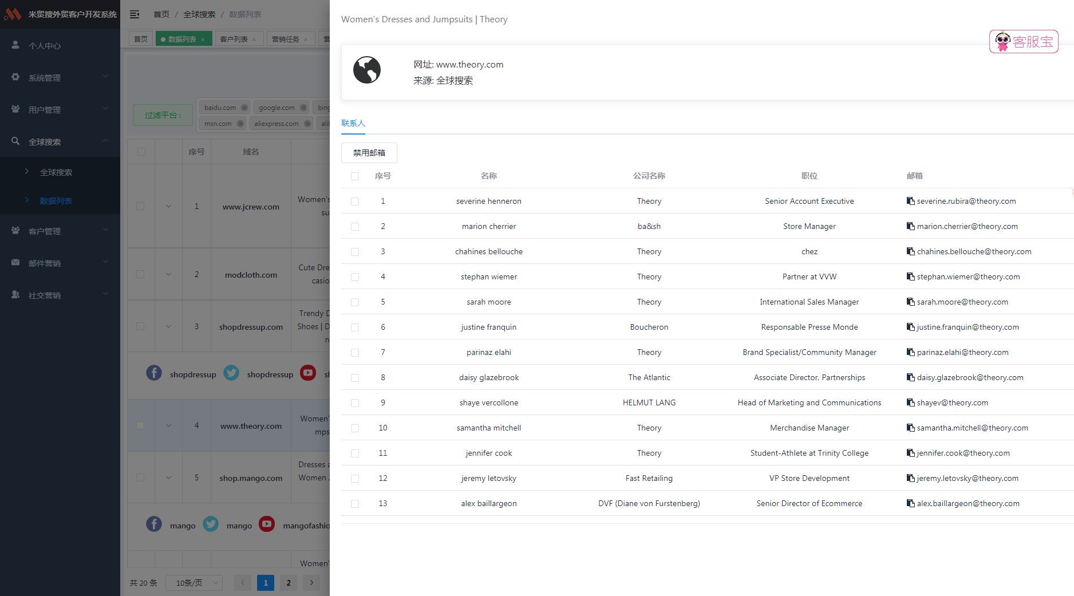
Task: Open mango Facebook icon in background list
Action: click(154, 524)
